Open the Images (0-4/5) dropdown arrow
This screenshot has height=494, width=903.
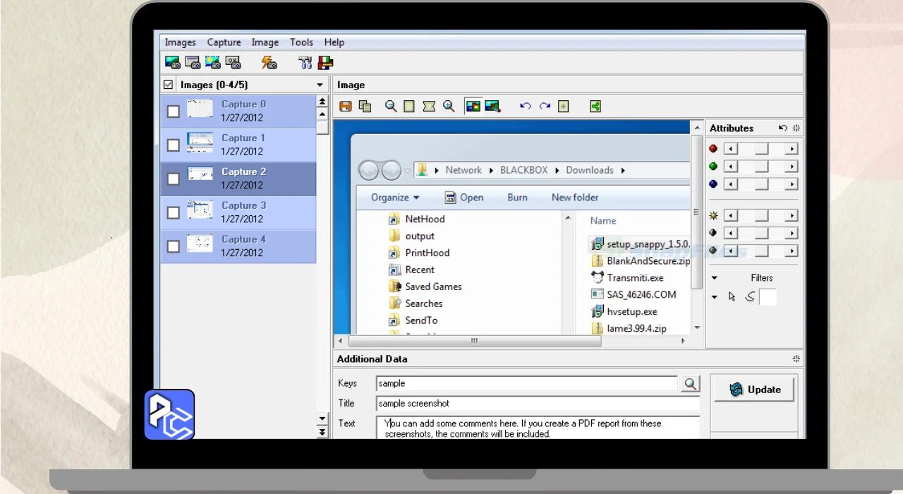point(320,85)
